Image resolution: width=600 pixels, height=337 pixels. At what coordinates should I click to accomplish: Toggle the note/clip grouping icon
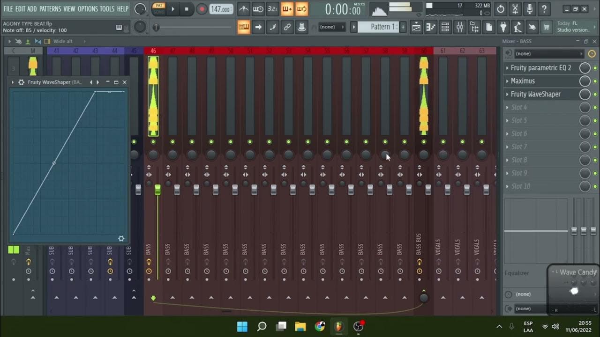point(272,27)
